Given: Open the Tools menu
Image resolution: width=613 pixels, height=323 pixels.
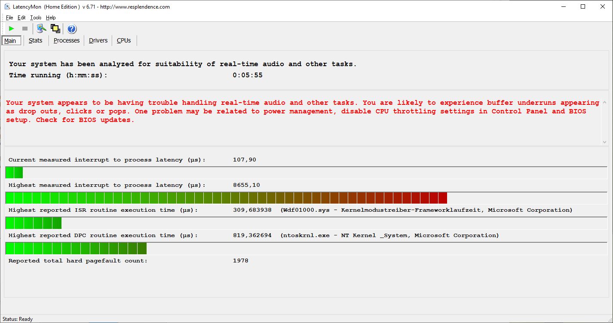Looking at the screenshot, I should pyautogui.click(x=36, y=18).
